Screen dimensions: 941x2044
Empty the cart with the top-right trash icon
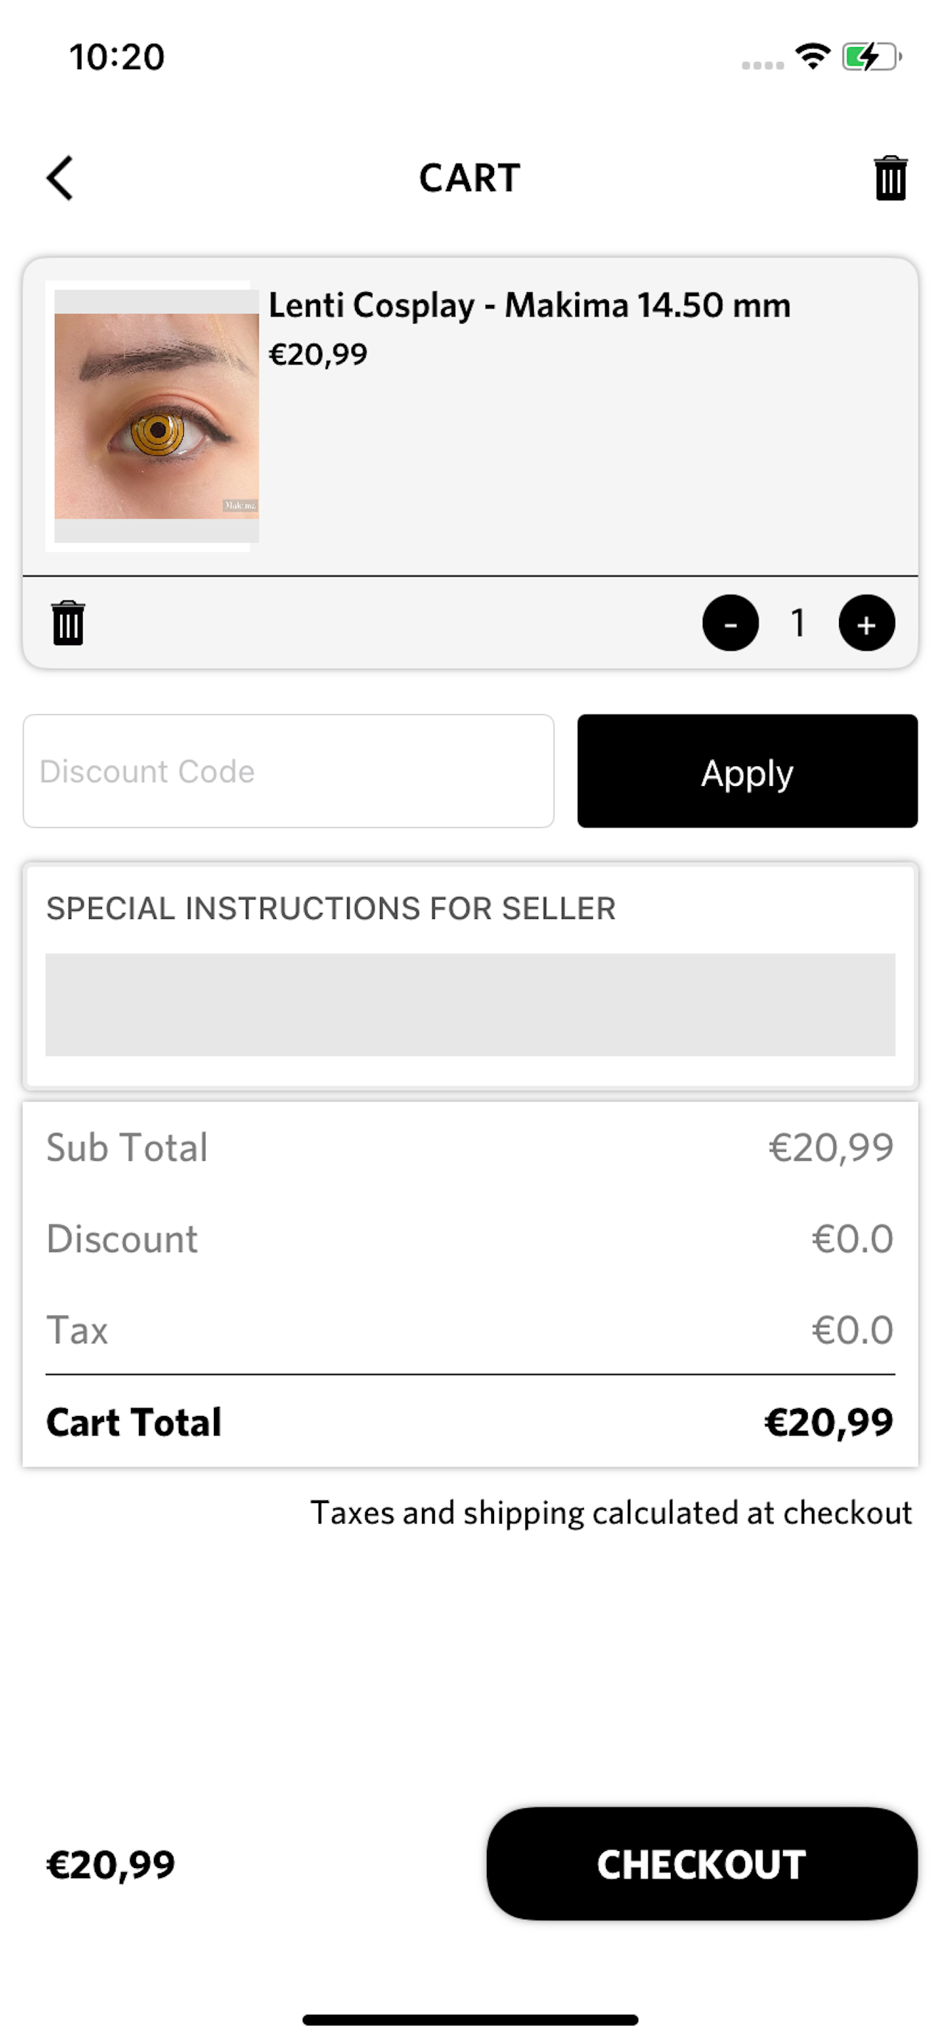point(890,177)
